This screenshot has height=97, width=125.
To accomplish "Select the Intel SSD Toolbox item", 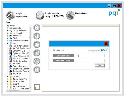I will 20,59.
